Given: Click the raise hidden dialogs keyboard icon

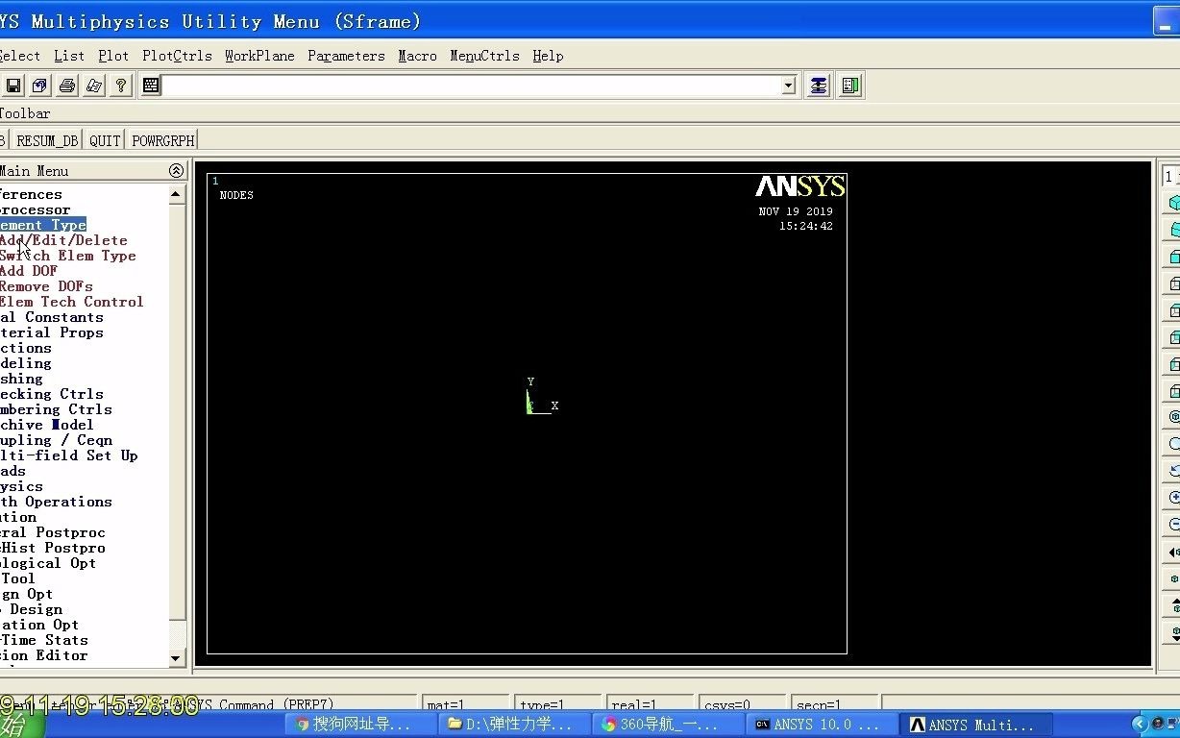Looking at the screenshot, I should click(150, 86).
